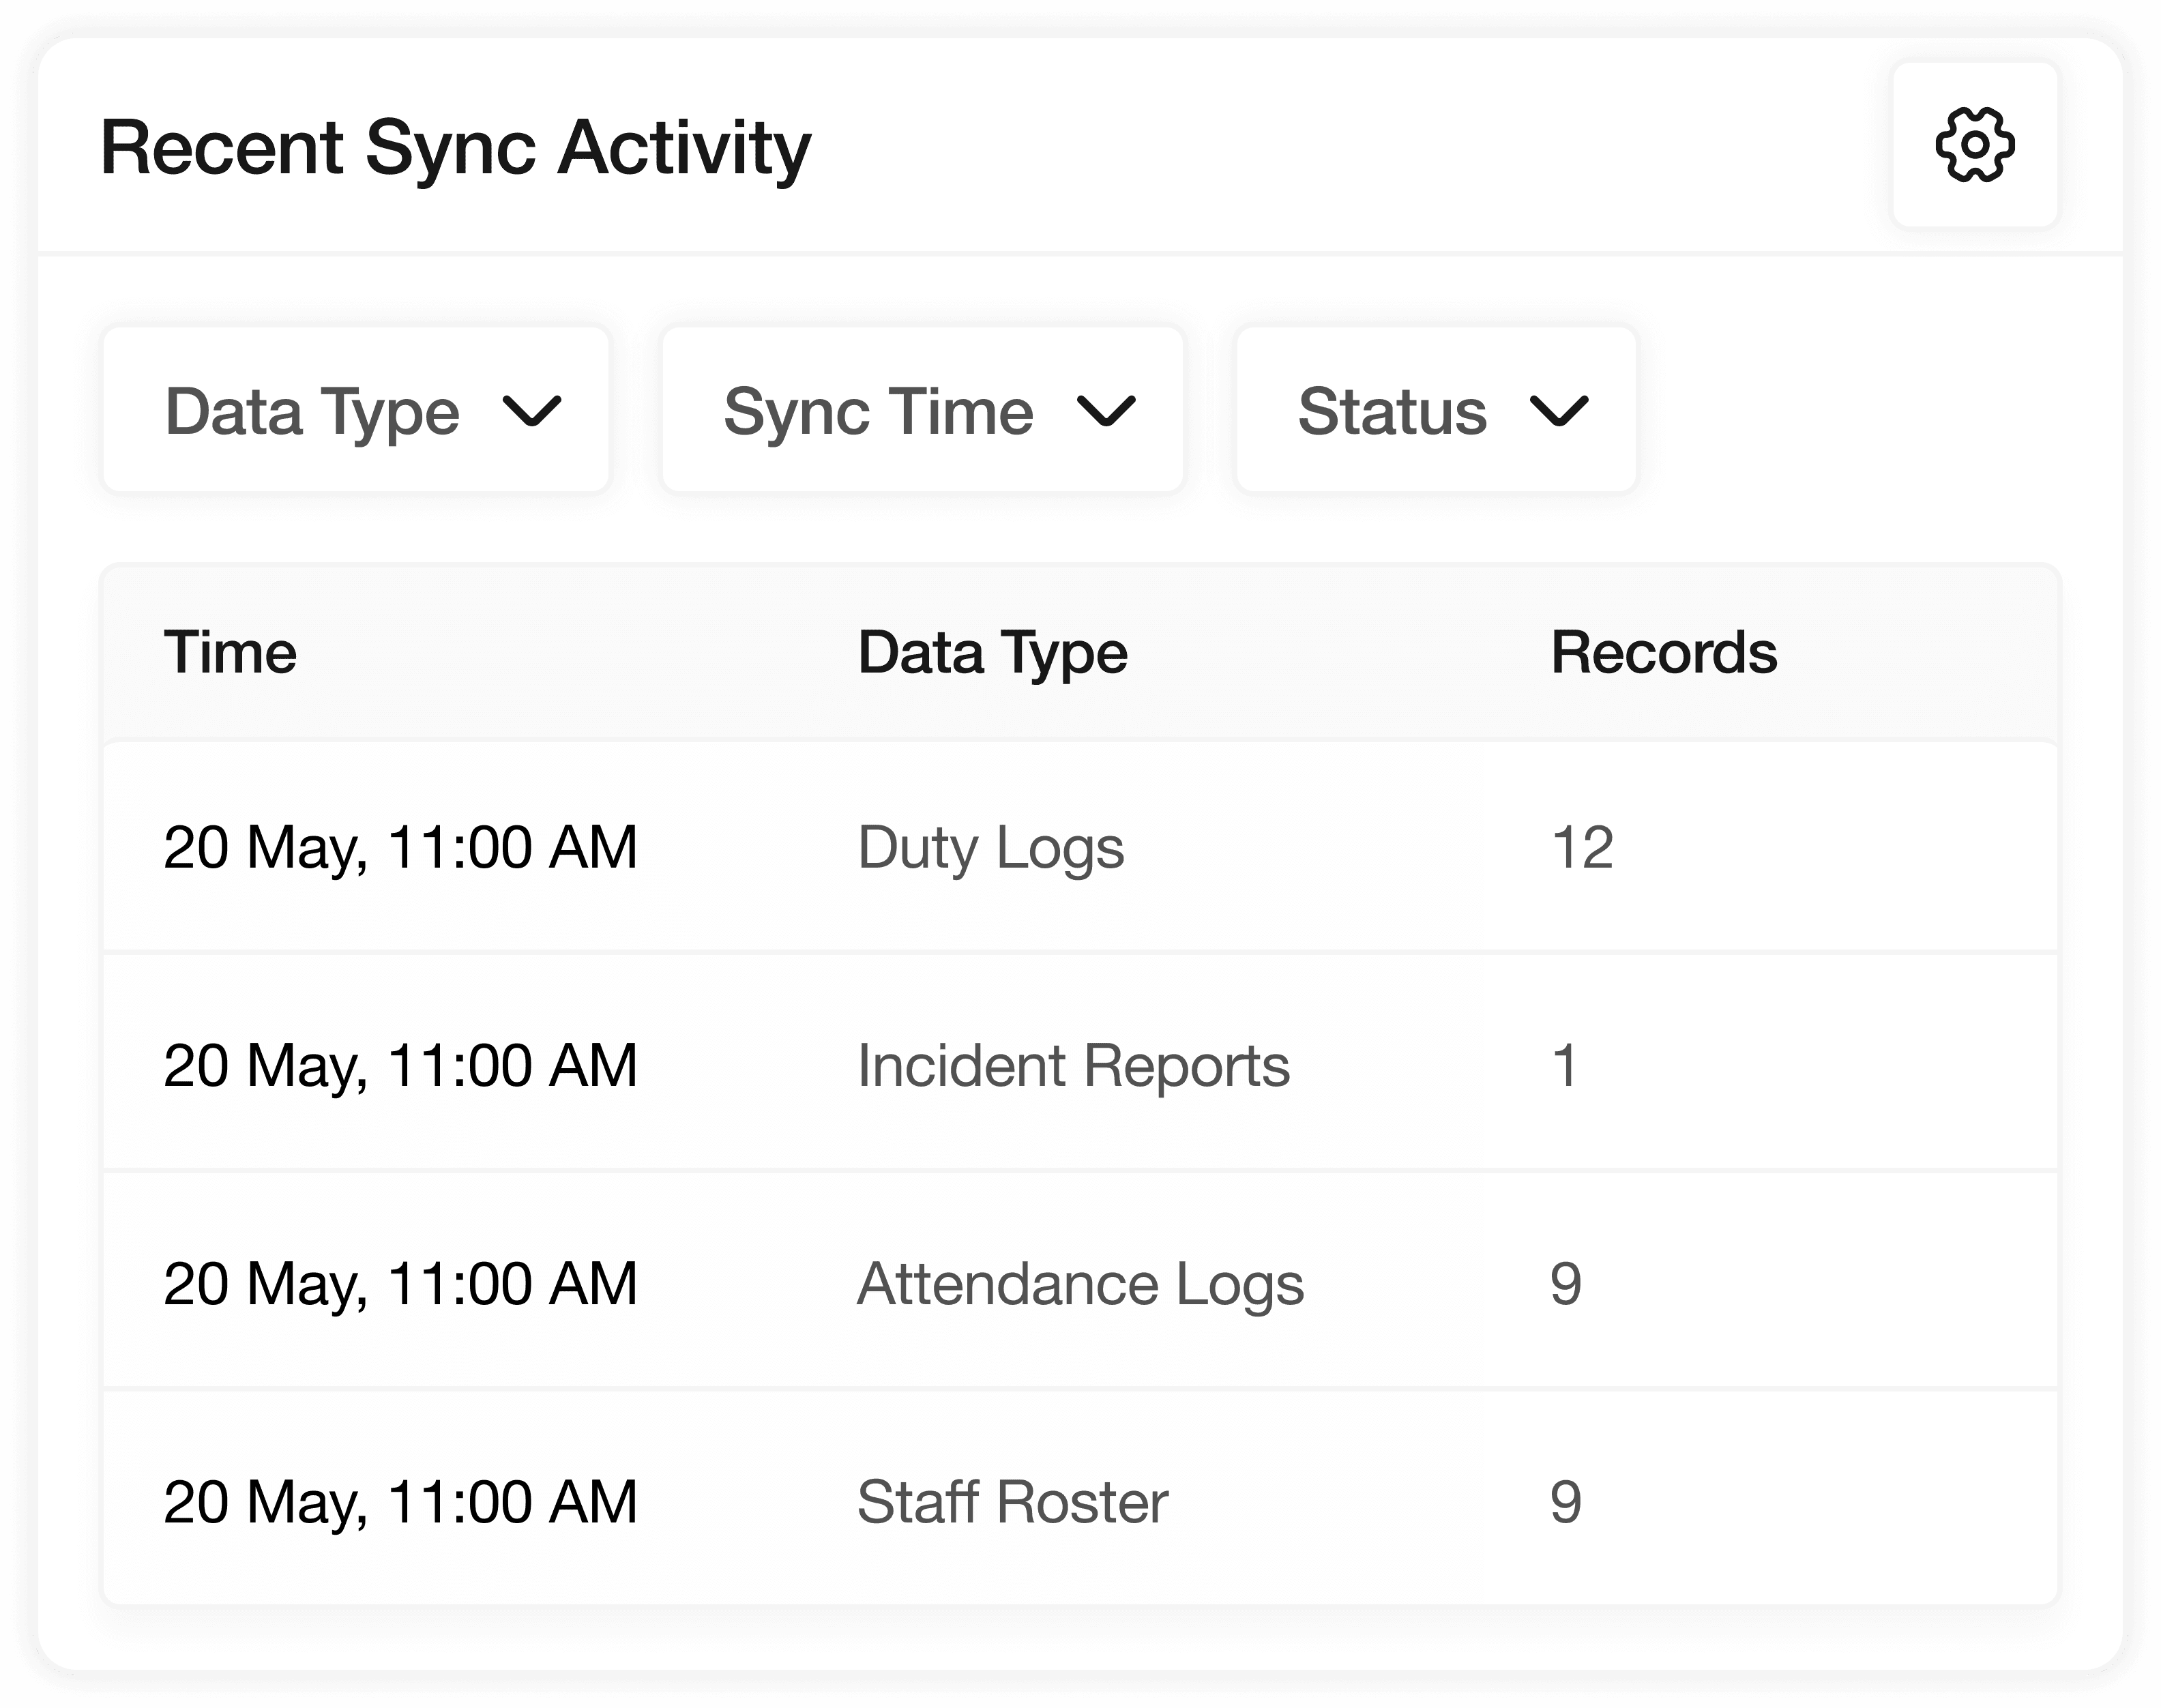
Task: Click the Duty Logs timestamp cell
Action: click(400, 848)
